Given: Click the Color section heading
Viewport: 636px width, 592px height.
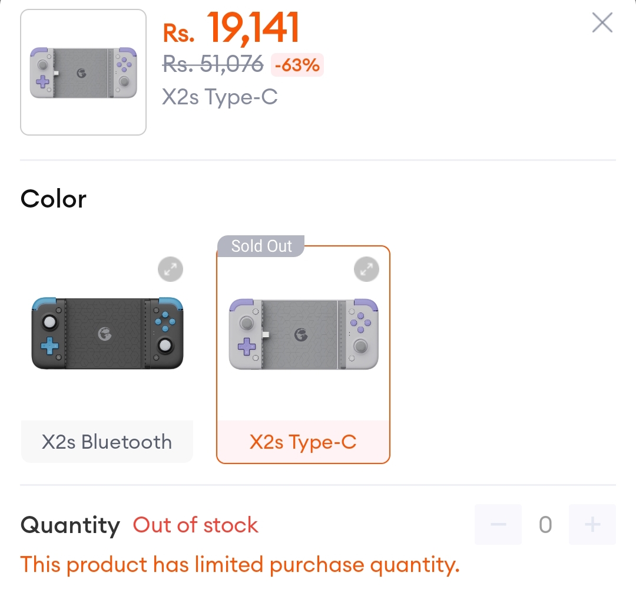Looking at the screenshot, I should click(x=54, y=199).
